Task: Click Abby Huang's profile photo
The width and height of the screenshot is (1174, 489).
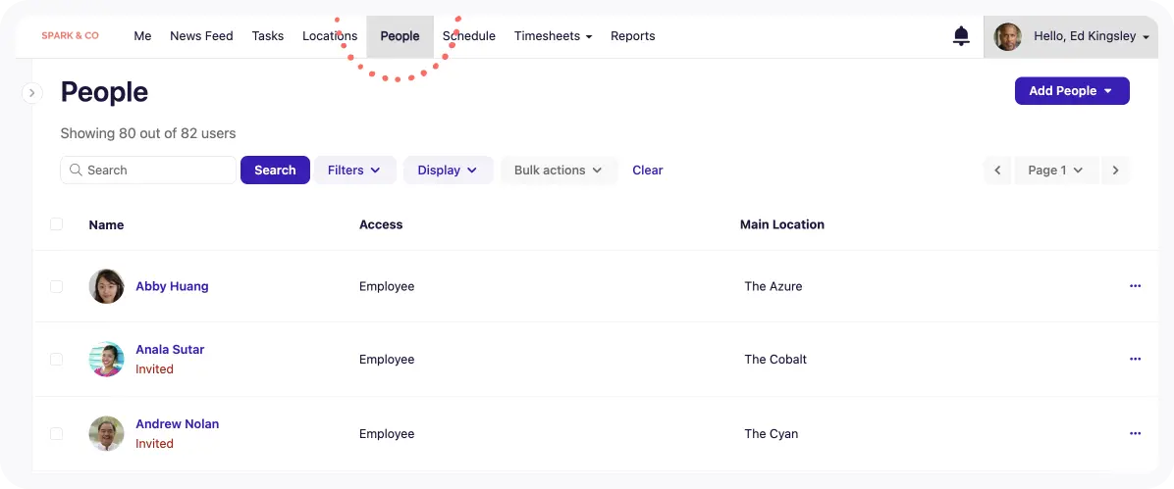Action: (106, 286)
